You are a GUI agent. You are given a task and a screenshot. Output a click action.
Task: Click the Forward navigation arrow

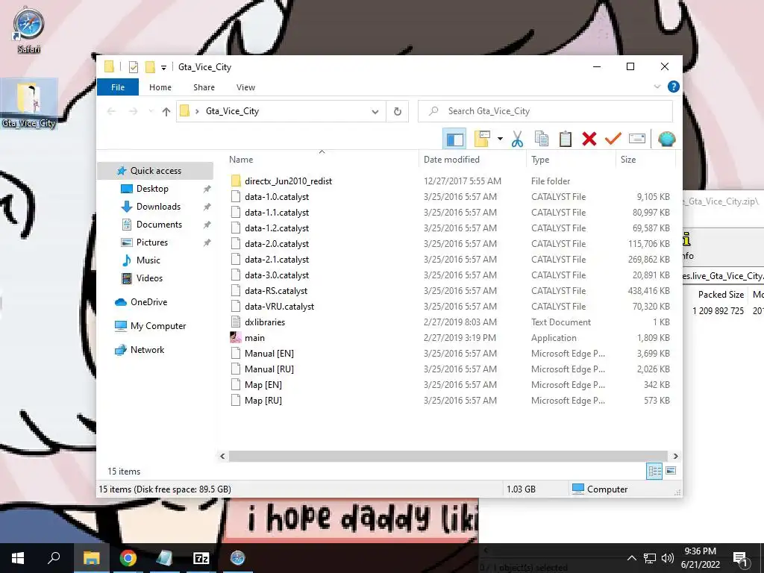coord(133,112)
